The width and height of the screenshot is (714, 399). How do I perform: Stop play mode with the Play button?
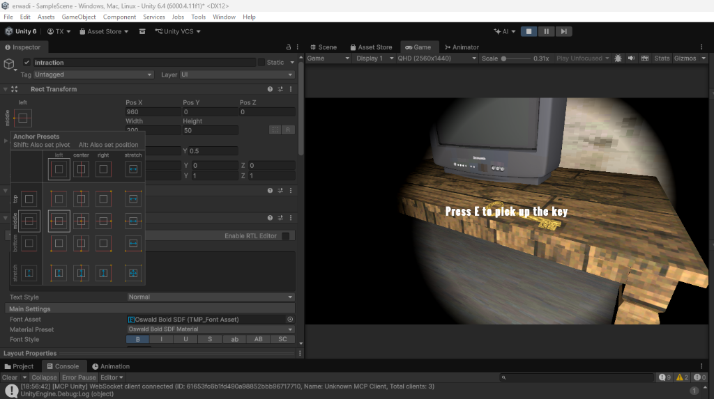tap(529, 31)
